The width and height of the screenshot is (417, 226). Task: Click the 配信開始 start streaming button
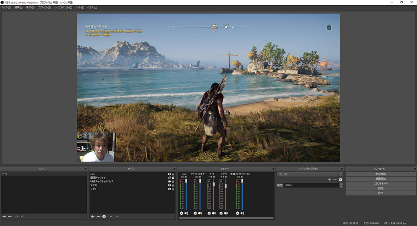pyautogui.click(x=380, y=174)
